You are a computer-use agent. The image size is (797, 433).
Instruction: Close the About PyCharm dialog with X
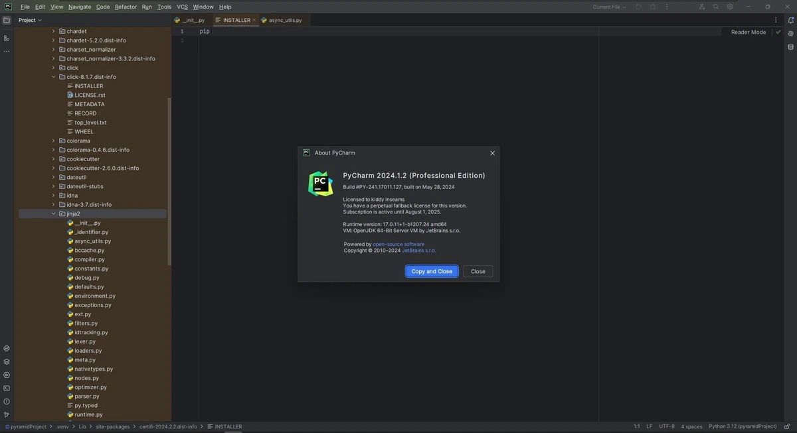[x=492, y=153]
